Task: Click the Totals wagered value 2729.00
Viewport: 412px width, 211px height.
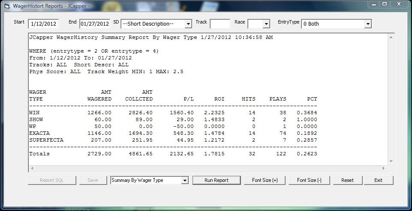Action: (99, 154)
